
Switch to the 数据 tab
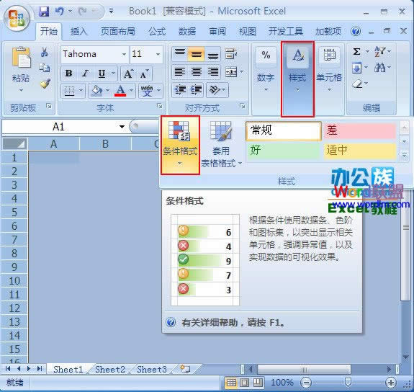187,32
